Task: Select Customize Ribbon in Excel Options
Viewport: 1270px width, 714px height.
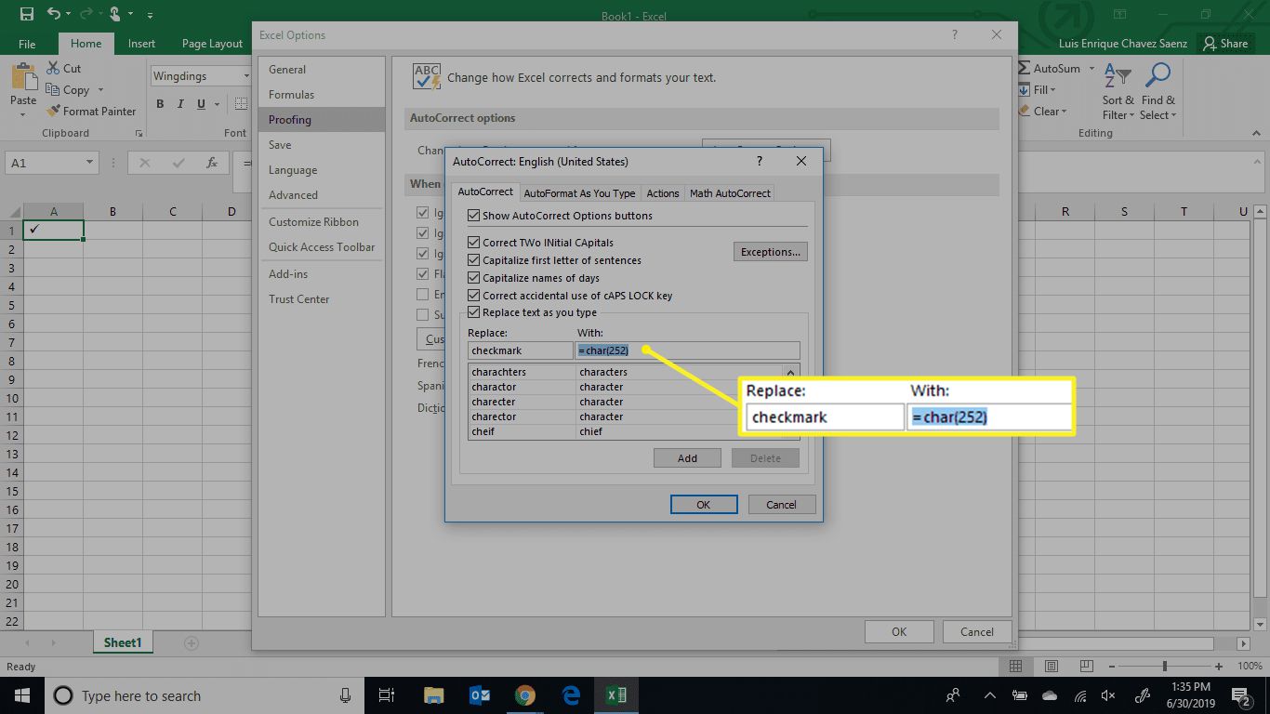Action: pos(322,221)
